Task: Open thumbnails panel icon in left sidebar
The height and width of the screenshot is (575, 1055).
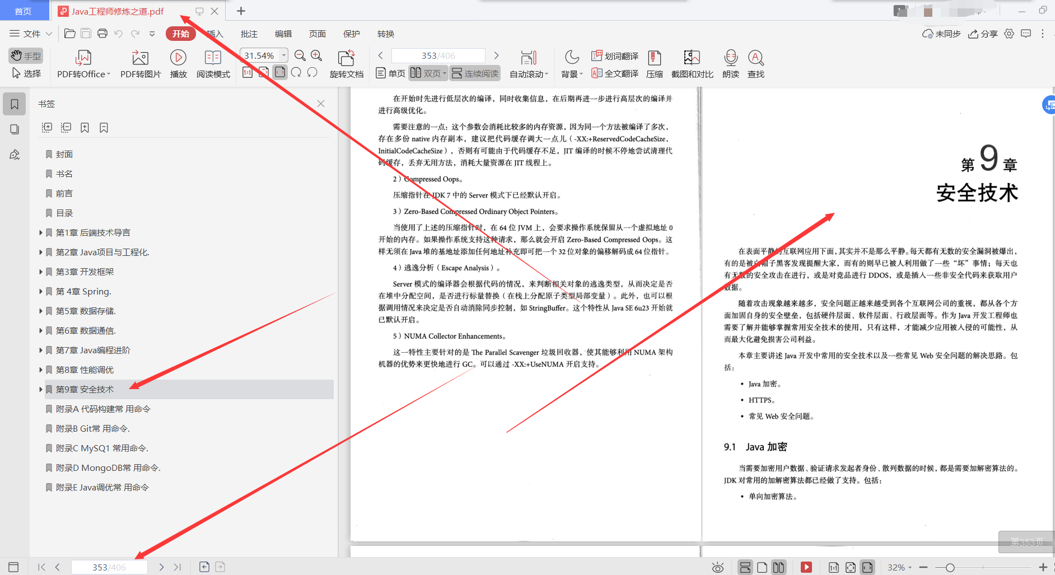Action: click(15, 129)
